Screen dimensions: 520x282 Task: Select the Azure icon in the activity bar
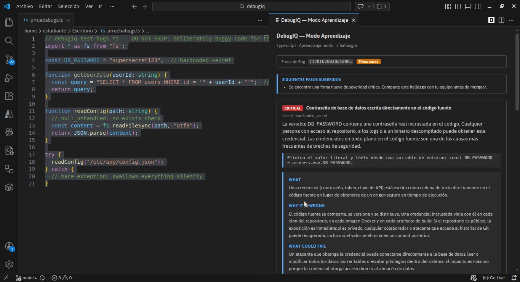coord(9,114)
